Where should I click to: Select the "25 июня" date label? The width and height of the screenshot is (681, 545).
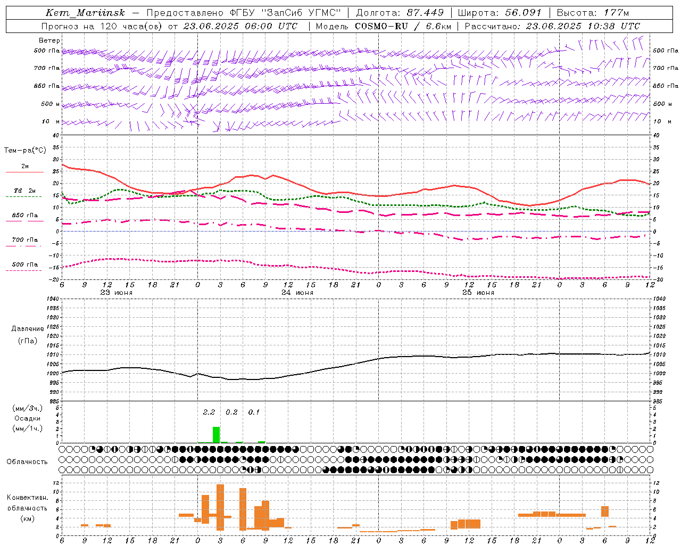click(x=478, y=293)
